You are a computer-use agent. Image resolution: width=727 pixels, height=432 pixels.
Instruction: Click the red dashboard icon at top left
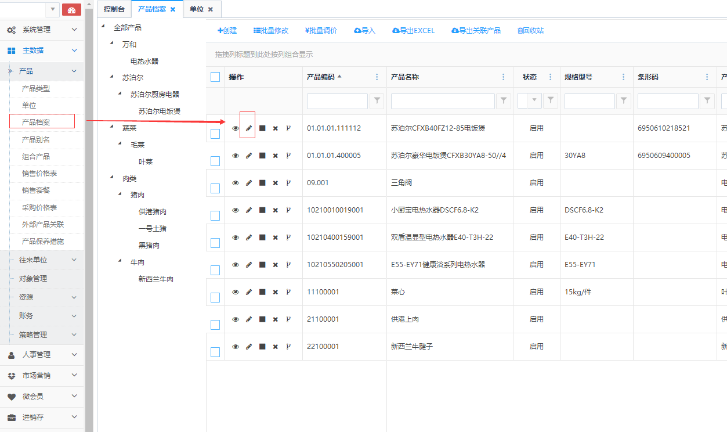pos(71,9)
